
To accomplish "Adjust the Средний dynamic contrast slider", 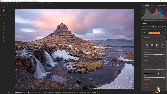I will pyautogui.click(x=154, y=58).
